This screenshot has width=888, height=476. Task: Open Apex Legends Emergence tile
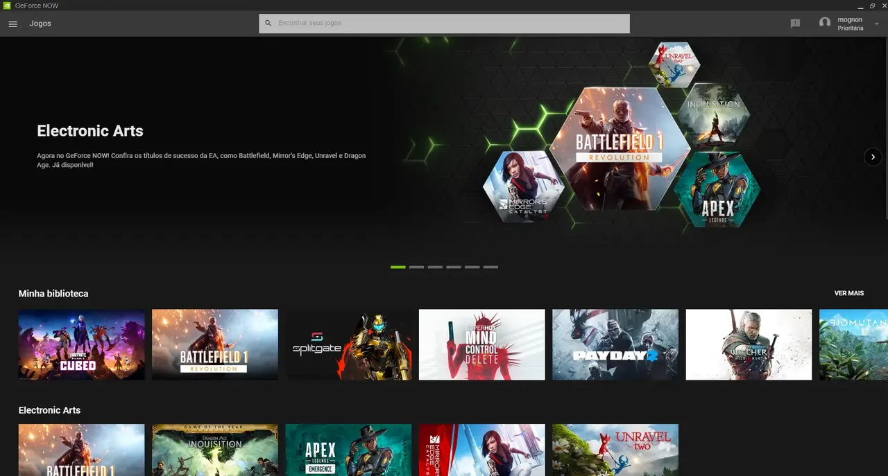coord(348,450)
